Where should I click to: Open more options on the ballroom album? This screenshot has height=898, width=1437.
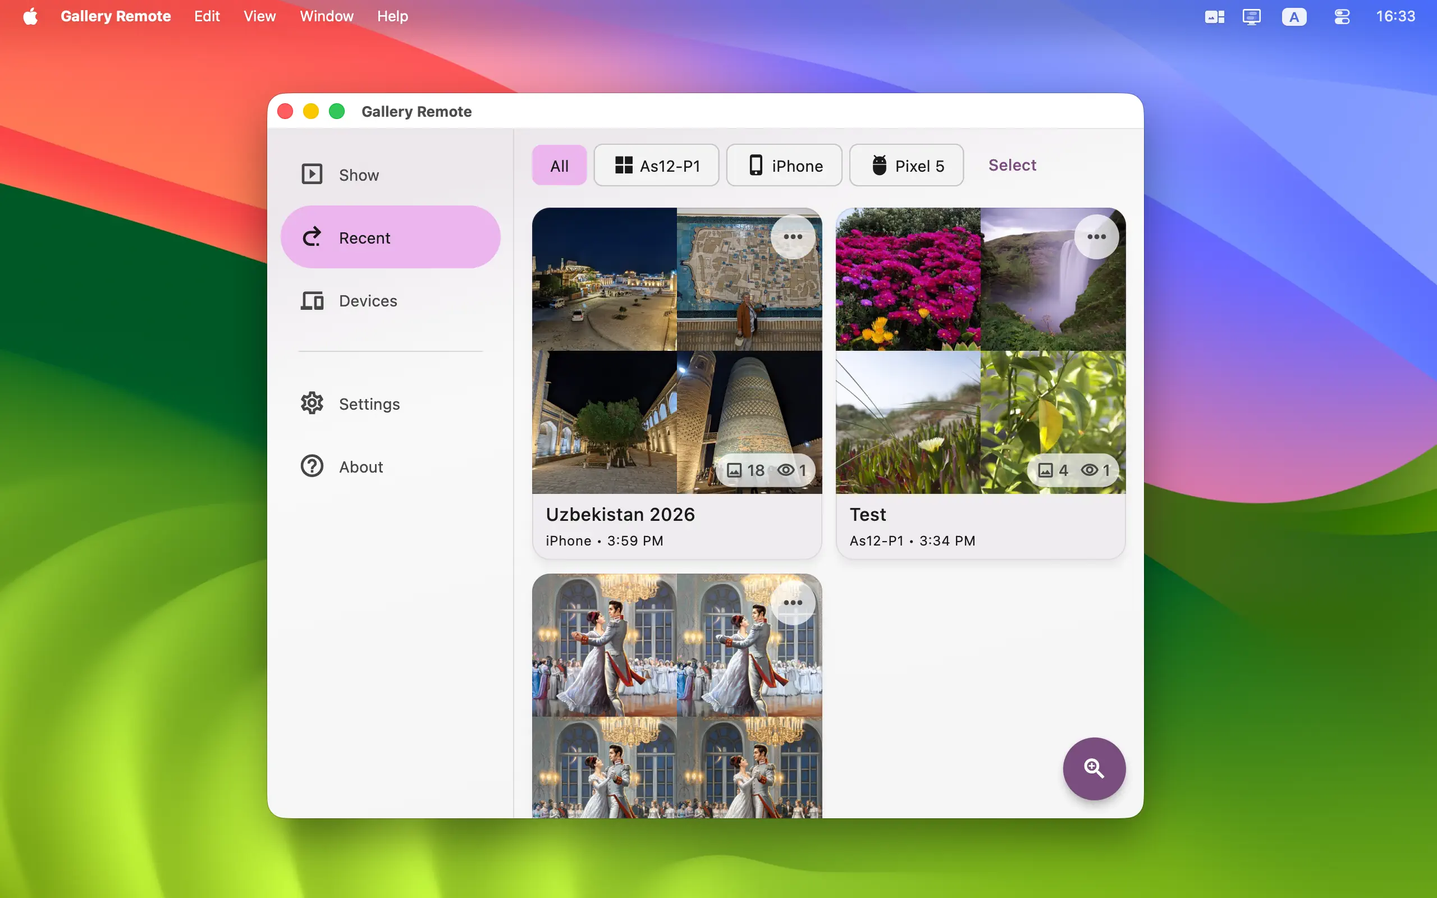coord(793,602)
